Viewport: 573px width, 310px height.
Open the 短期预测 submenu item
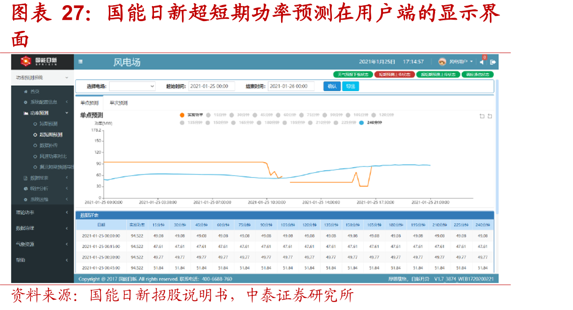[48, 124]
